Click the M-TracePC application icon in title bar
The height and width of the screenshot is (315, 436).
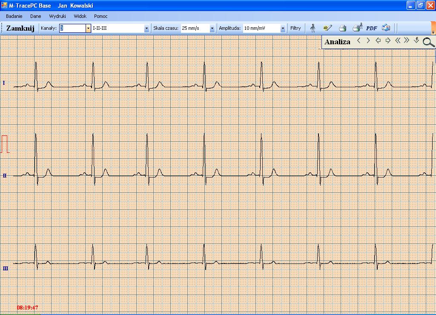point(4,5)
